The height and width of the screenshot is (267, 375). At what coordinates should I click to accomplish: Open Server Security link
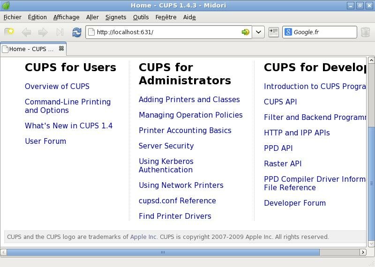click(166, 146)
